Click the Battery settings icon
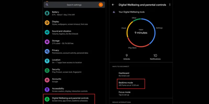Image resolution: width=209 pixels, height=104 pixels. pyautogui.click(x=47, y=13)
